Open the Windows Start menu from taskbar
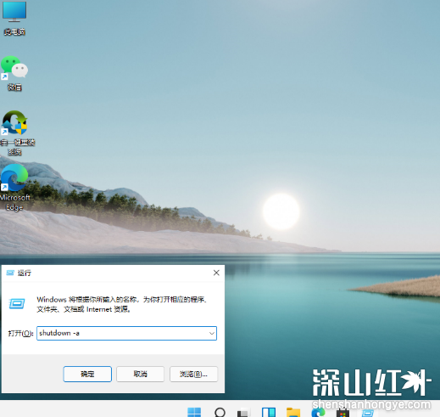440x417 pixels. (x=194, y=412)
